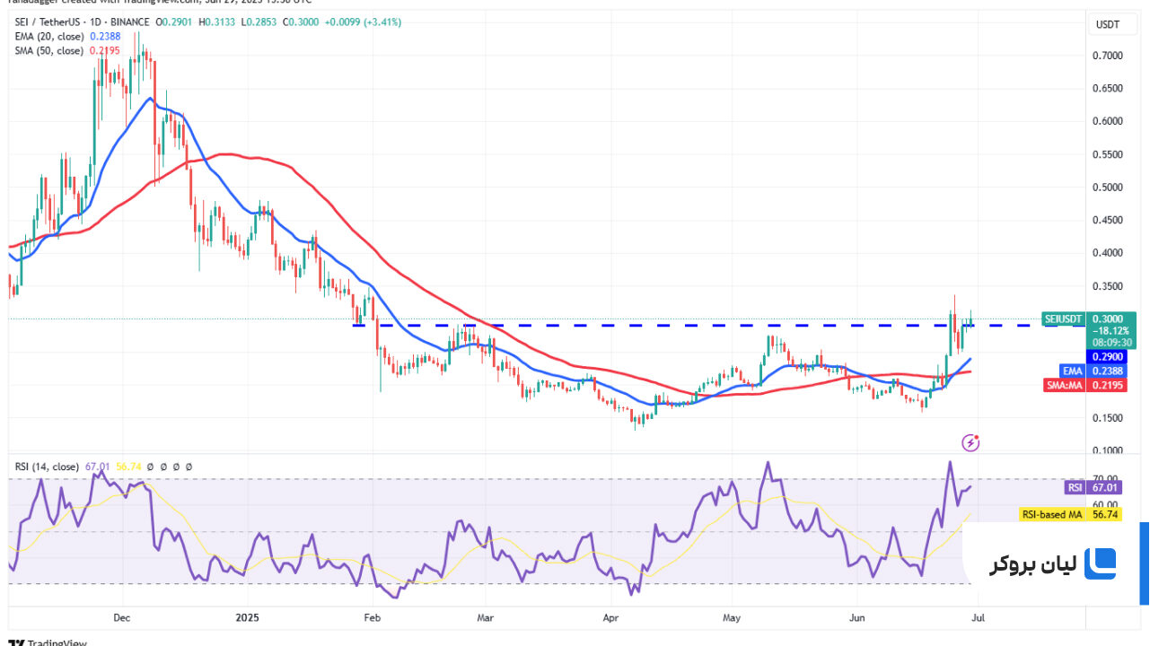The width and height of the screenshot is (1150, 646).
Task: Click the 0.6000 price axis label
Action: (1108, 121)
